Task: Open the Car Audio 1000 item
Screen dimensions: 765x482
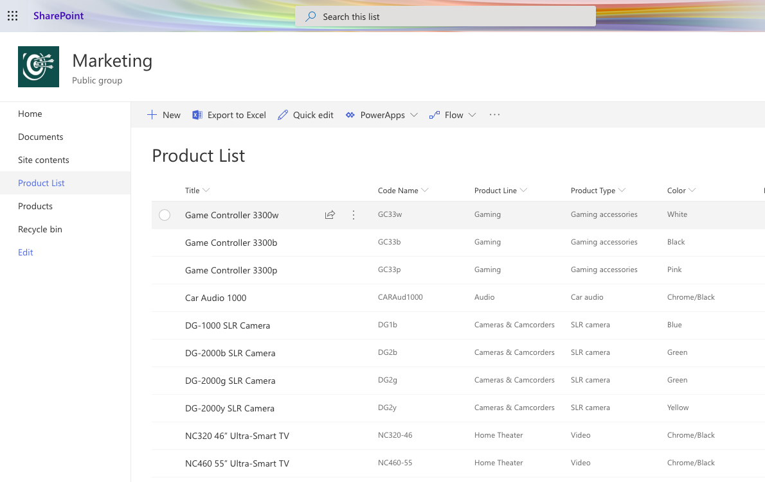Action: point(215,298)
